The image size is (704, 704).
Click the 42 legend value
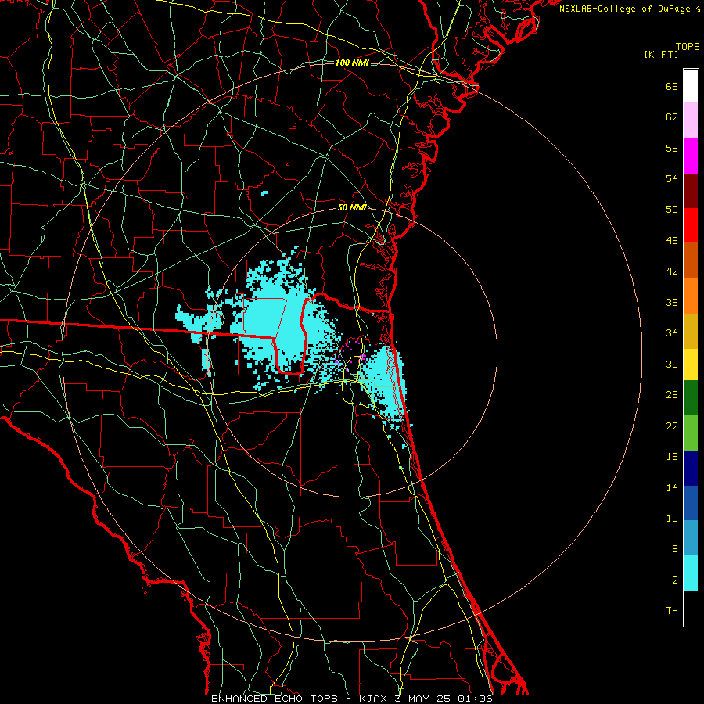click(672, 271)
